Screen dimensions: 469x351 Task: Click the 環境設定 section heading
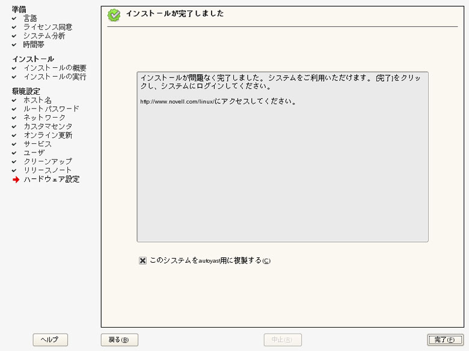[26, 91]
